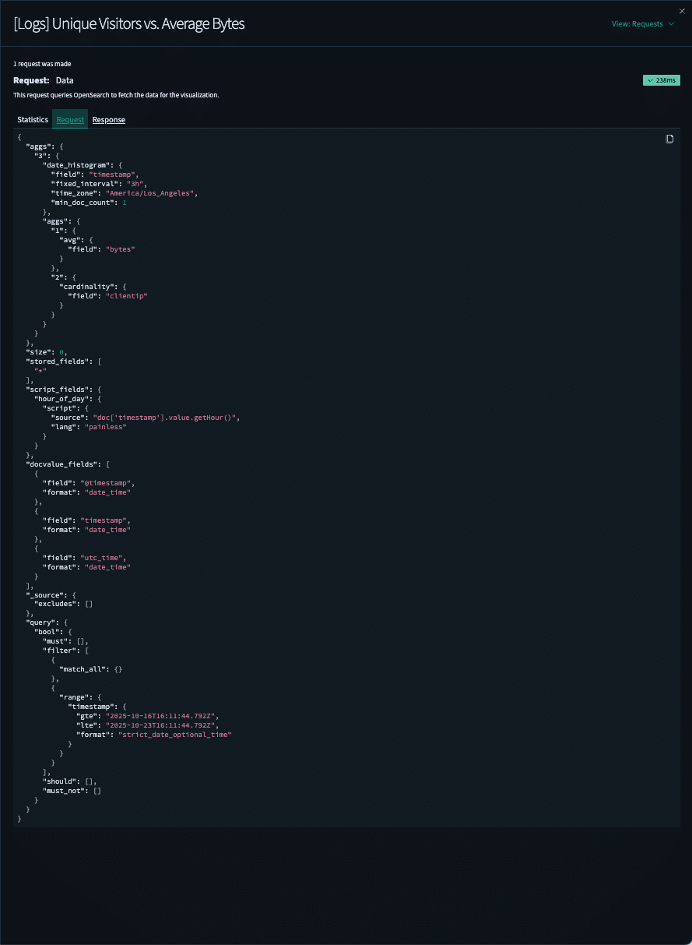Image resolution: width=692 pixels, height=945 pixels.
Task: Copy the request JSON to clipboard
Action: pyautogui.click(x=669, y=139)
